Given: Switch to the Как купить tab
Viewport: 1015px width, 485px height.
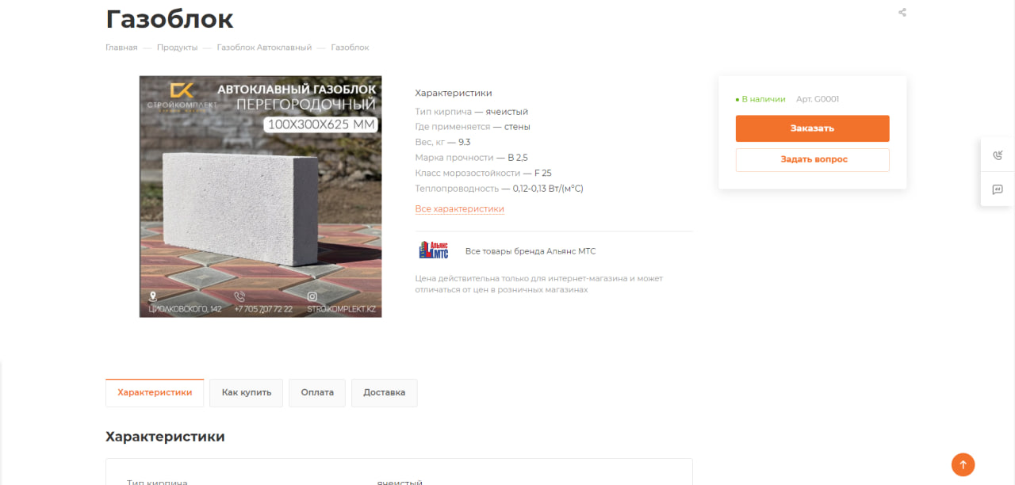Looking at the screenshot, I should (246, 392).
